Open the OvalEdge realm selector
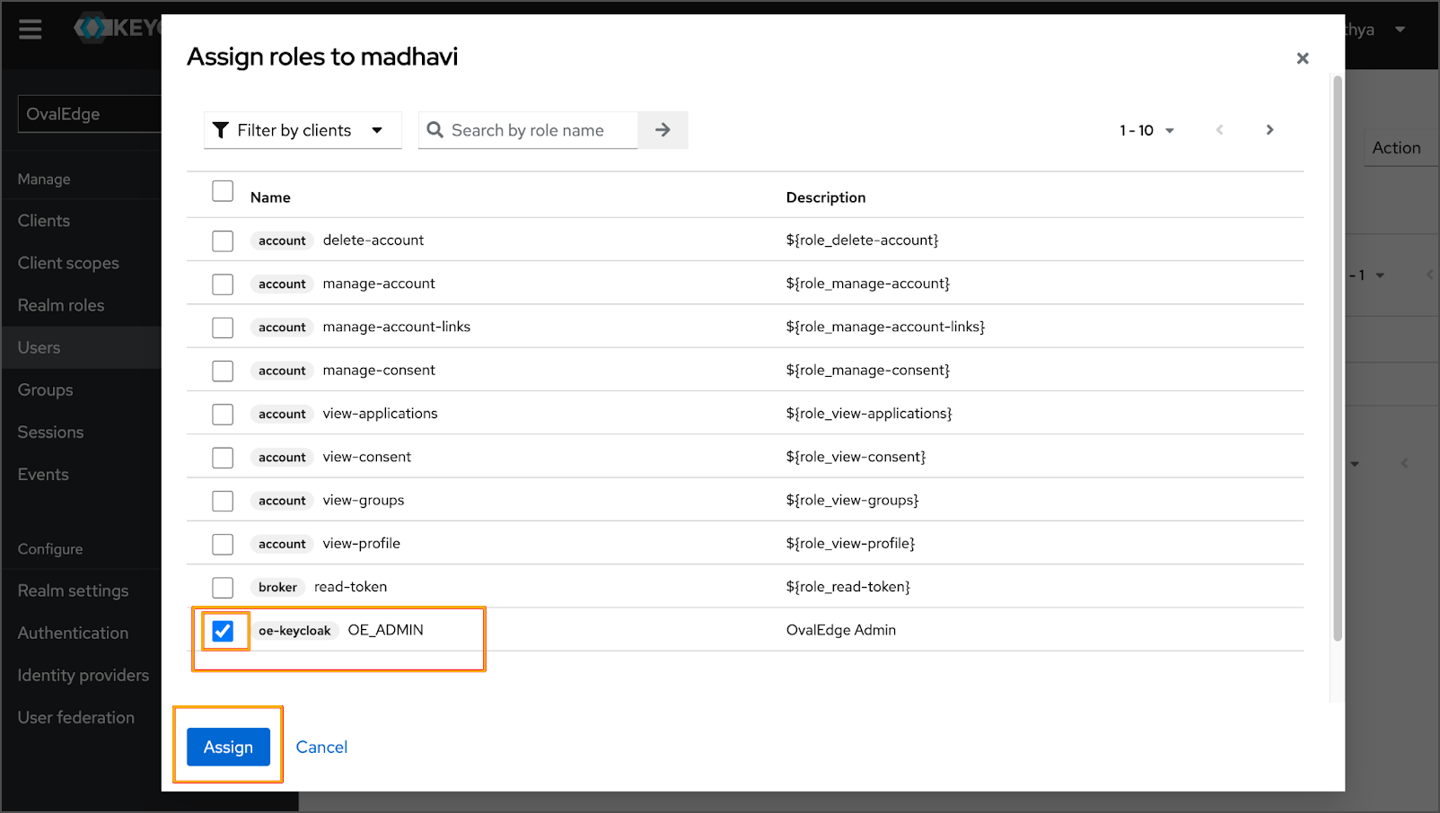 tap(90, 114)
